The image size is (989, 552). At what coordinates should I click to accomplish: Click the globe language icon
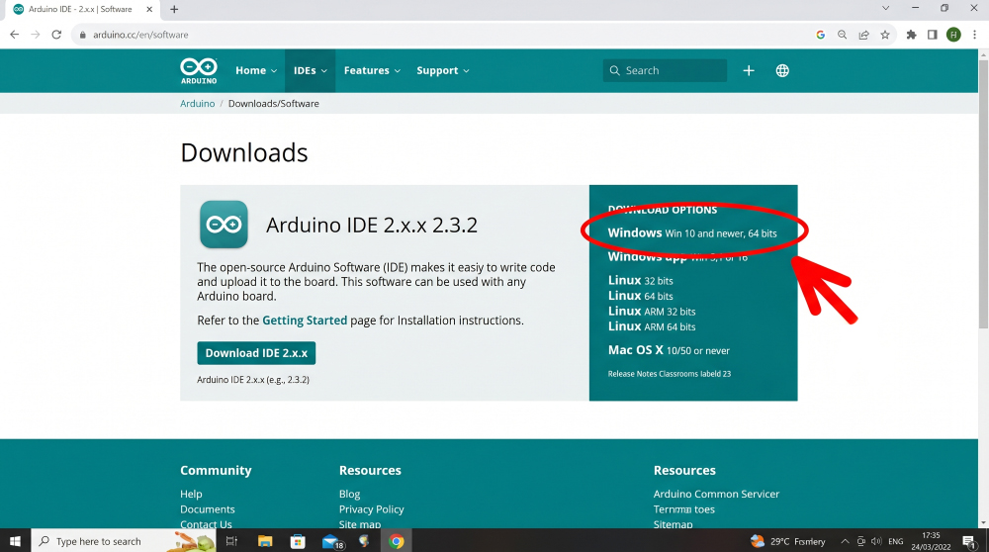pyautogui.click(x=782, y=70)
